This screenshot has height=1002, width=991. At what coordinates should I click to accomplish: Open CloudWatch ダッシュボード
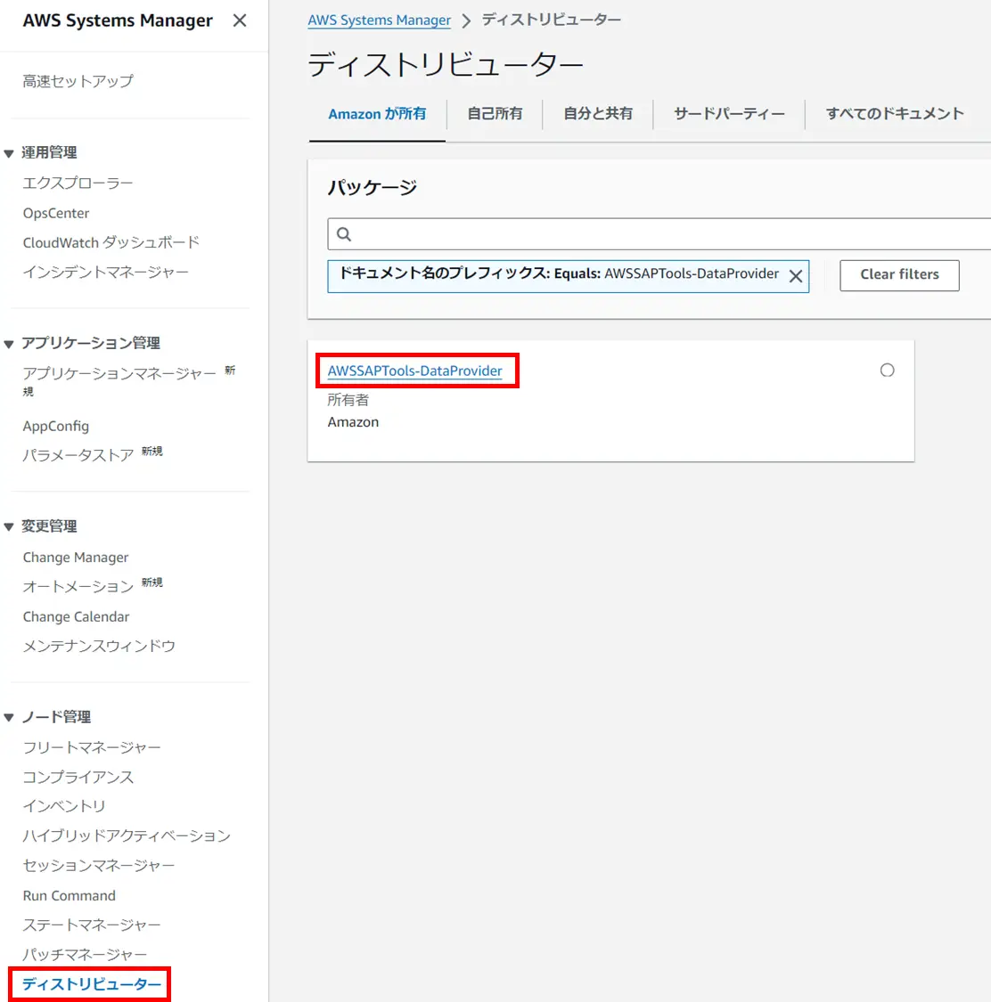111,242
